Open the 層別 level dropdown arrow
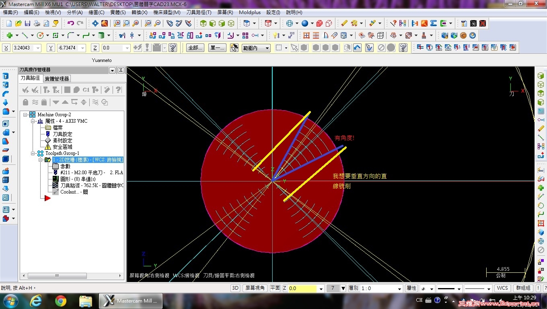 (x=399, y=288)
